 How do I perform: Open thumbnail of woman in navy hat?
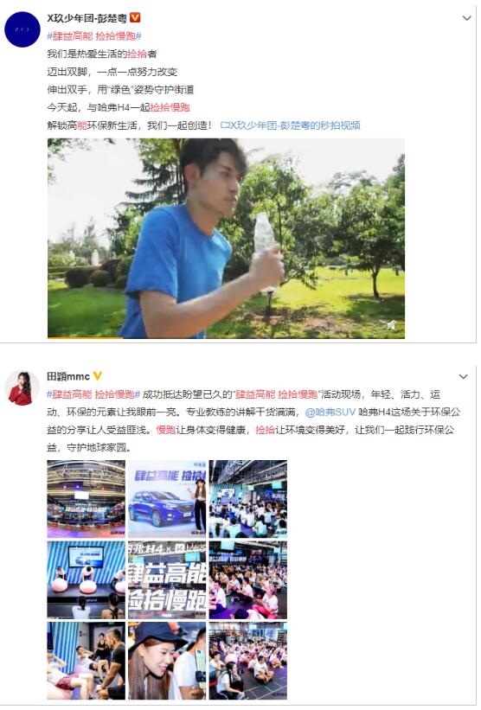(167, 661)
